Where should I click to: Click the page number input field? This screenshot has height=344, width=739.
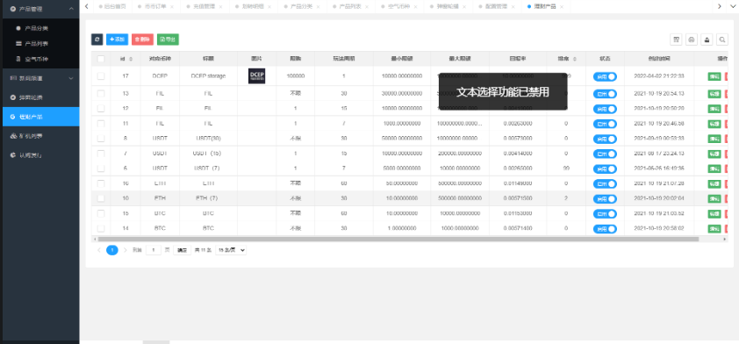click(154, 250)
